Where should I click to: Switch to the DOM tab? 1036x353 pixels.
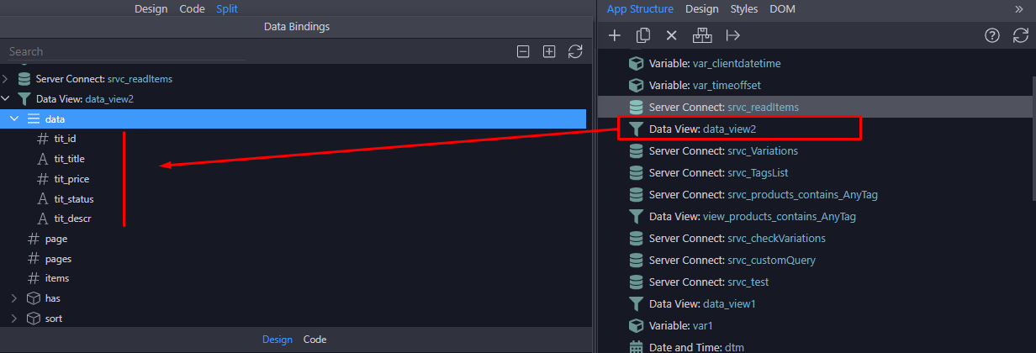[x=782, y=9]
